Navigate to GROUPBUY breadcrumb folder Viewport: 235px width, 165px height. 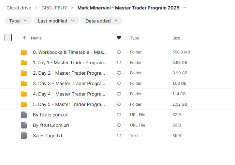[x=54, y=8]
